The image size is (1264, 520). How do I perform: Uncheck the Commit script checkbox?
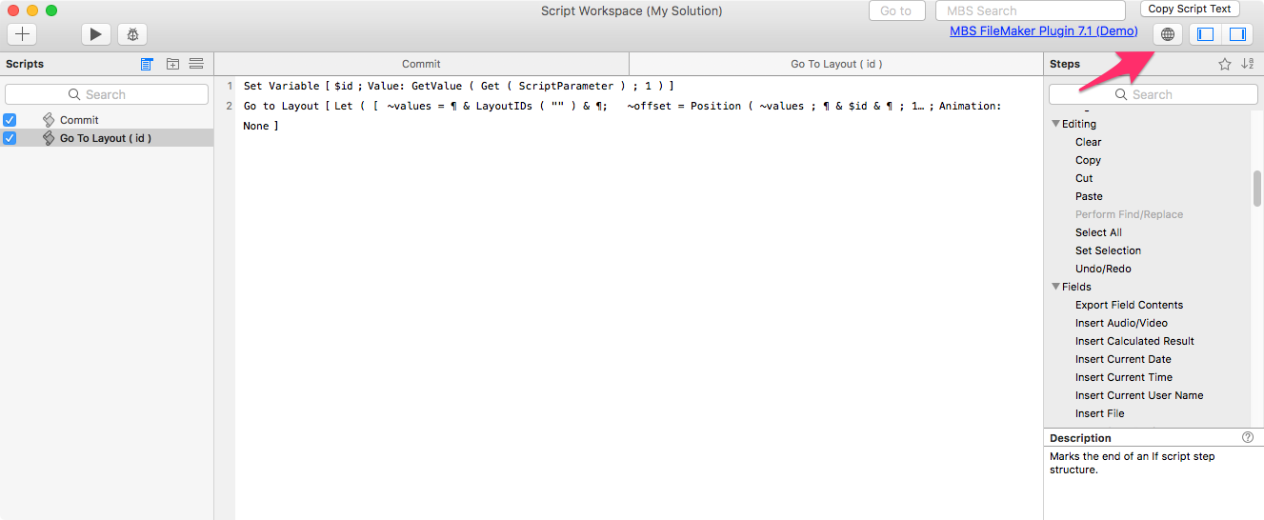pyautogui.click(x=10, y=120)
